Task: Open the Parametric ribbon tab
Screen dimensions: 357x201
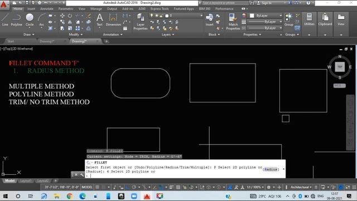Action: pos(66,9)
